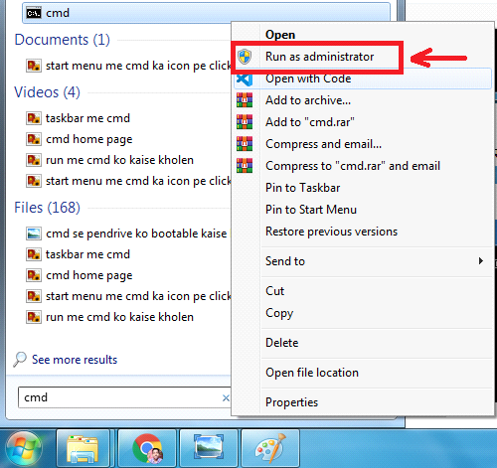Select Open file location

pos(312,373)
